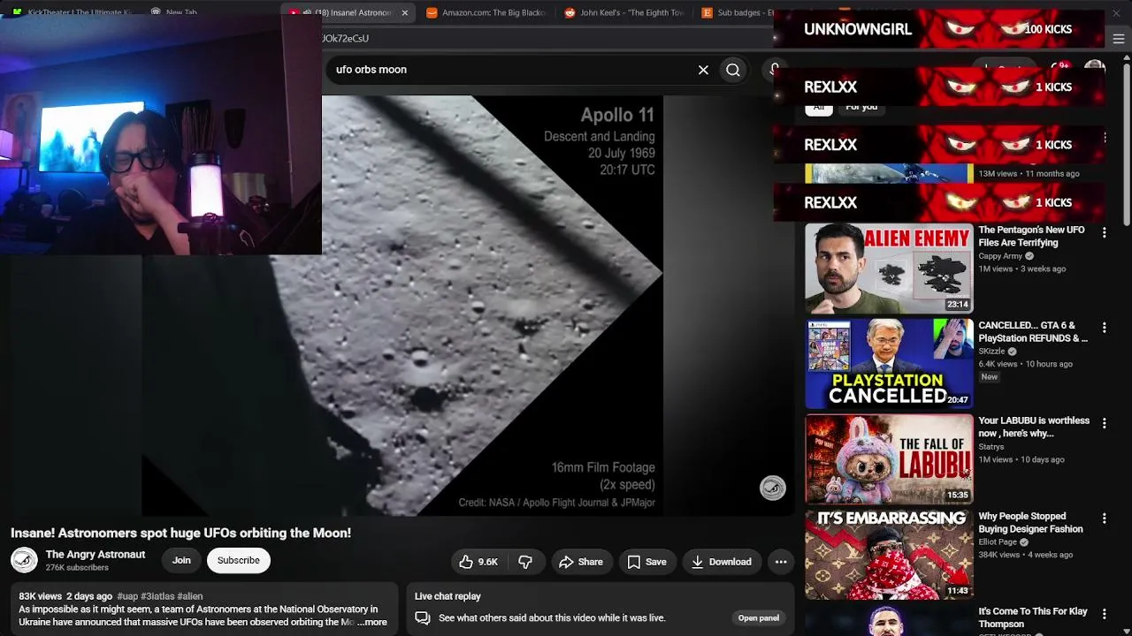Viewport: 1132px width, 636px height.
Task: Open 'It's Come To This For Klay Thompson' title
Action: [1033, 617]
